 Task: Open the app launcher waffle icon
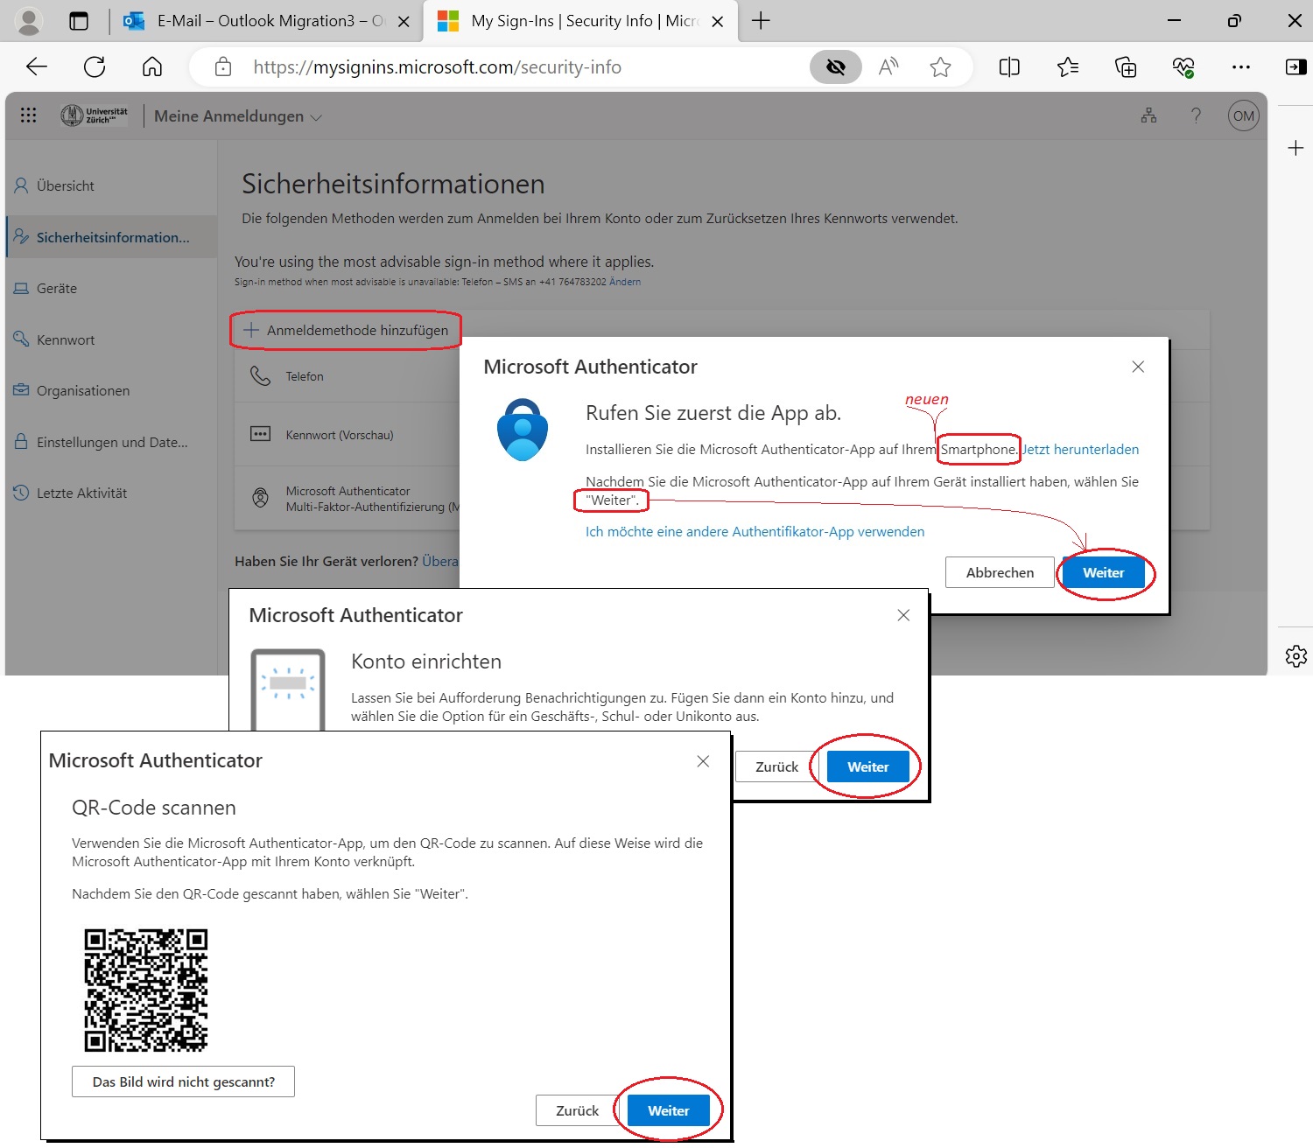[28, 115]
